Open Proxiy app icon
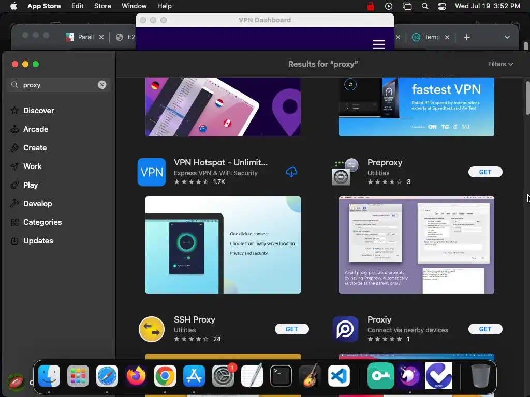 [x=345, y=329]
